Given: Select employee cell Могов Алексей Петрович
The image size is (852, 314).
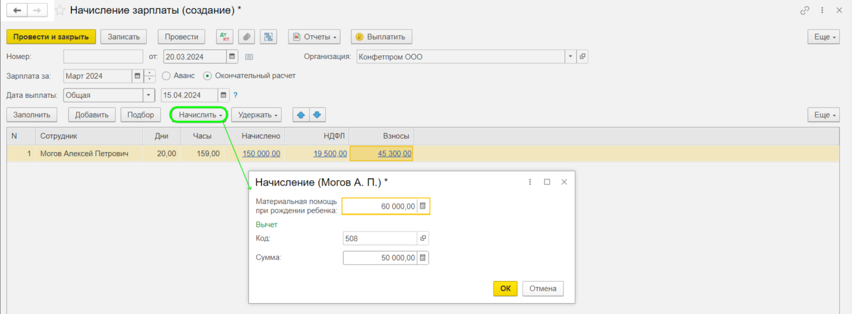Looking at the screenshot, I should click(89, 154).
